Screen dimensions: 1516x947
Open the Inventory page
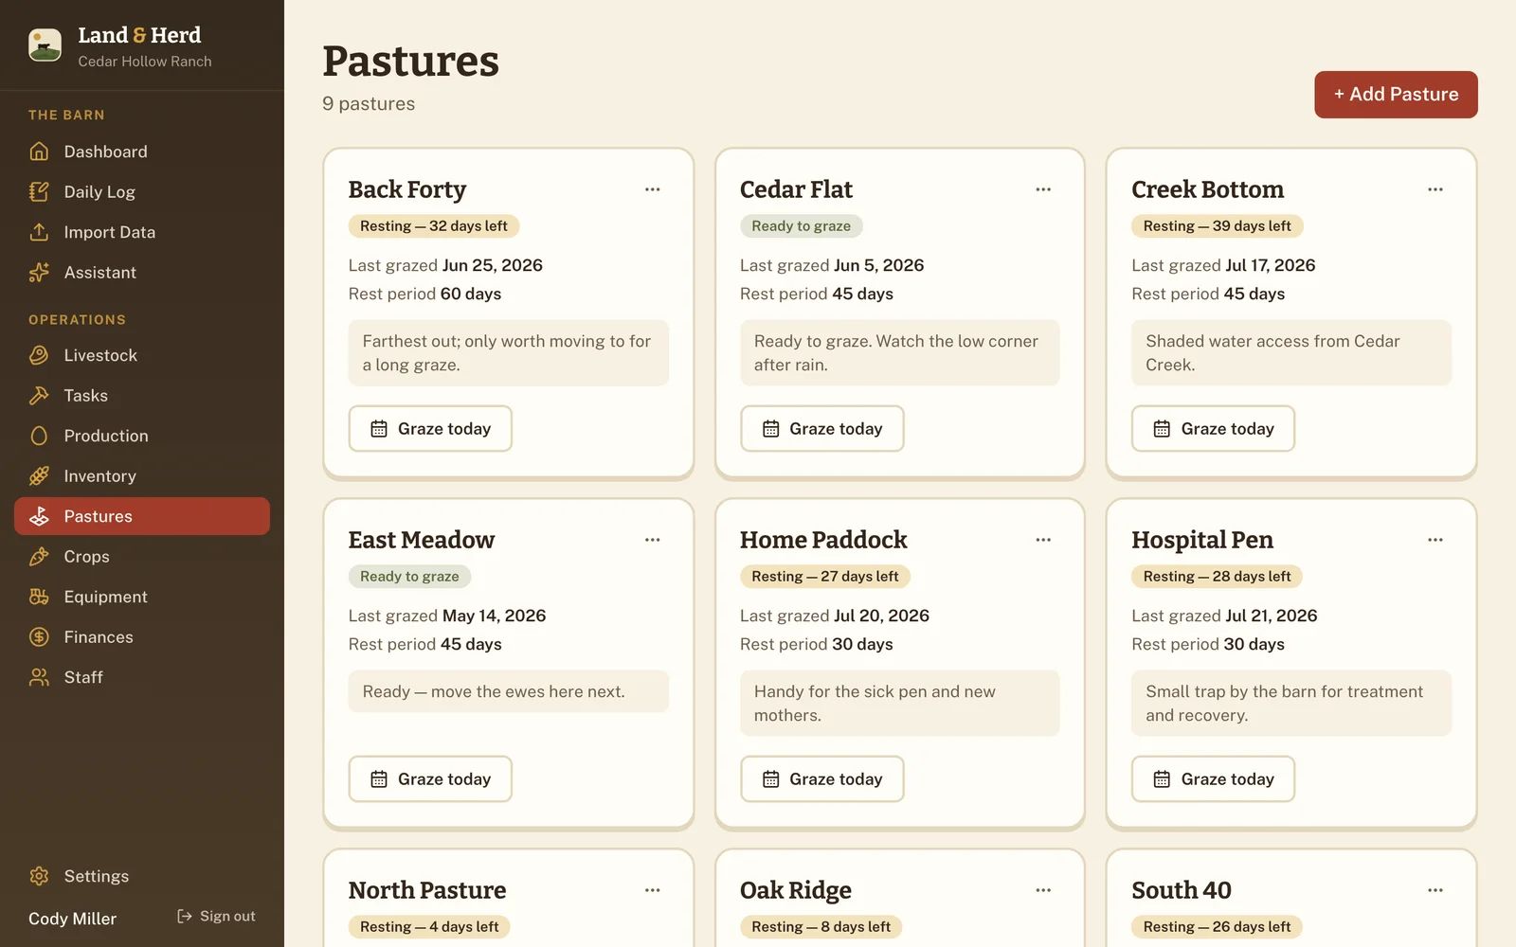point(142,475)
